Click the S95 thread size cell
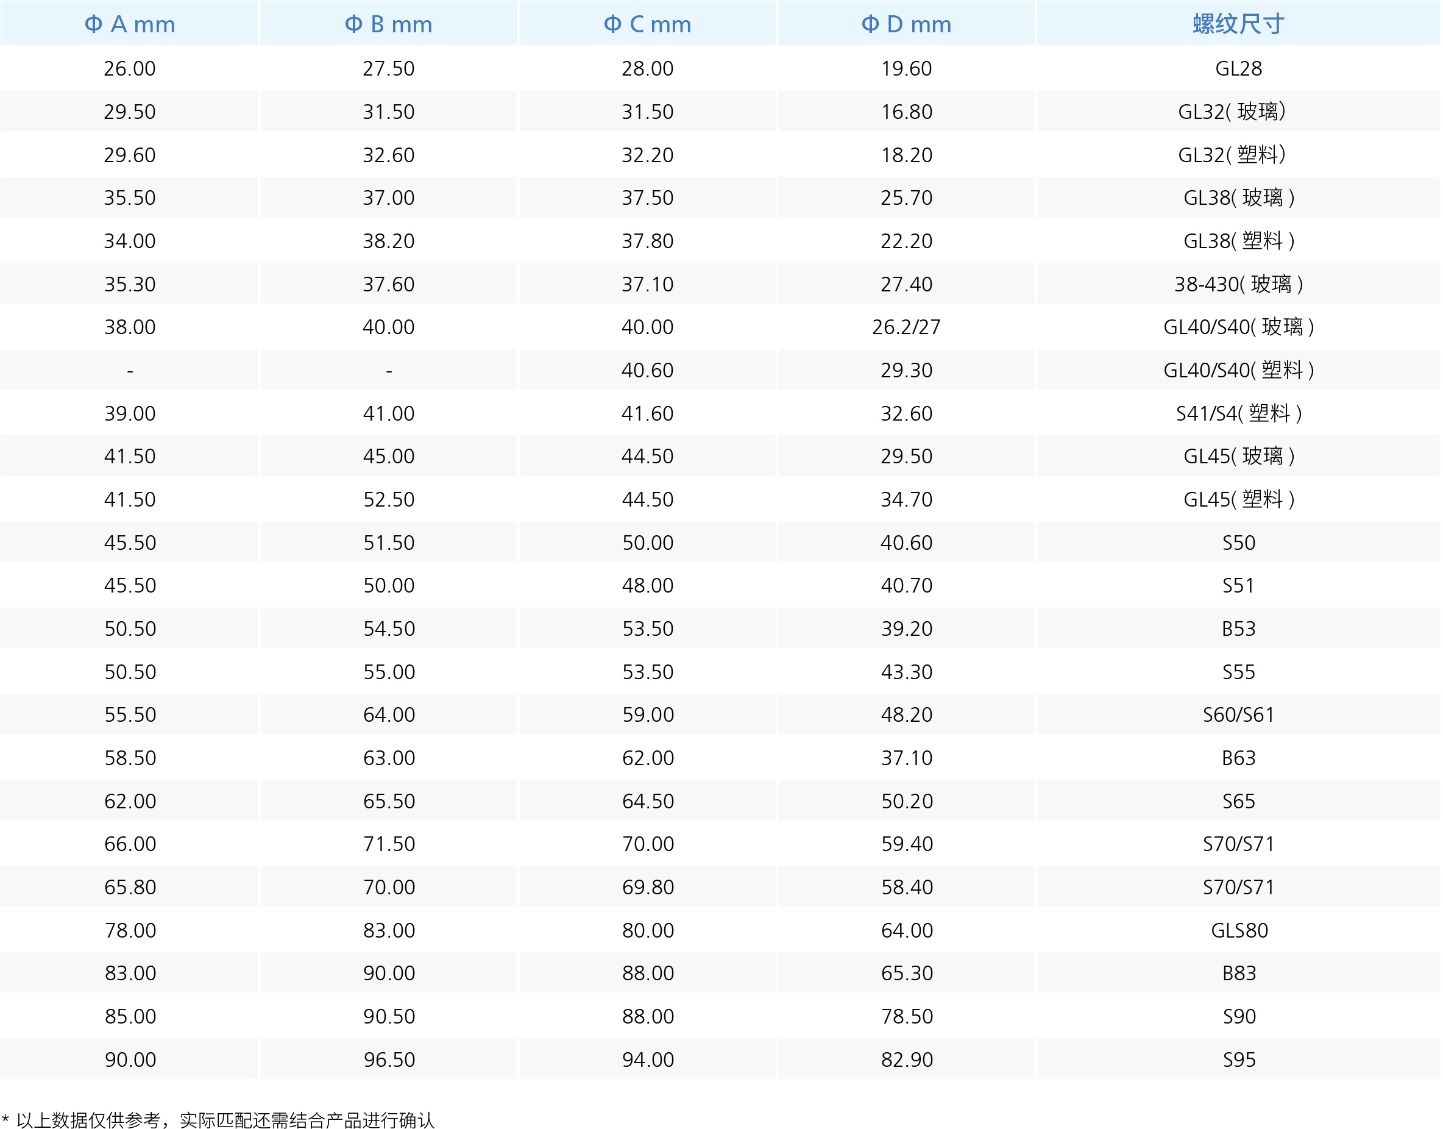This screenshot has height=1129, width=1443. (1239, 1060)
